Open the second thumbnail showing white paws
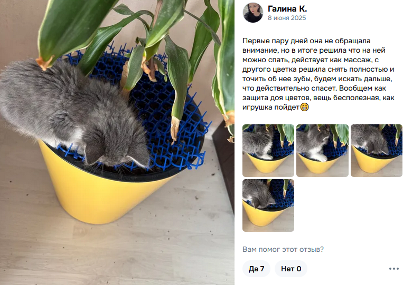Viewport: 403px width, 285px height. [x=322, y=151]
